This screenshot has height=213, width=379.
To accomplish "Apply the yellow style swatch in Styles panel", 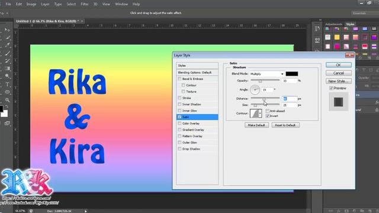I will point(337,37).
